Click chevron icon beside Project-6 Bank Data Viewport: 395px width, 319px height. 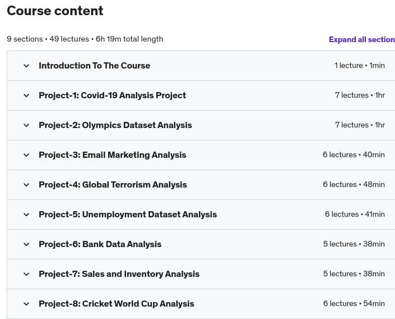26,244
